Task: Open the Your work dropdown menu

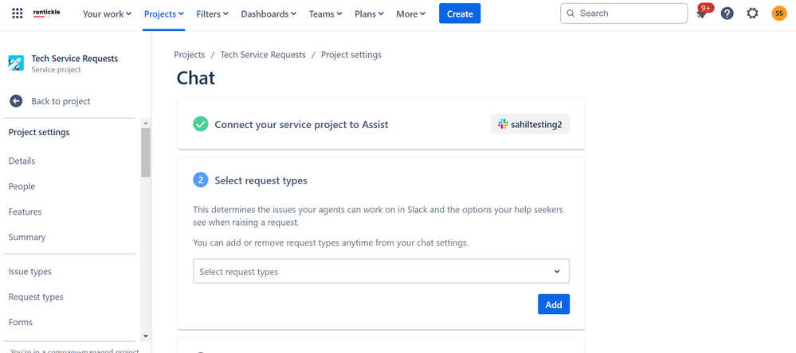Action: [107, 14]
